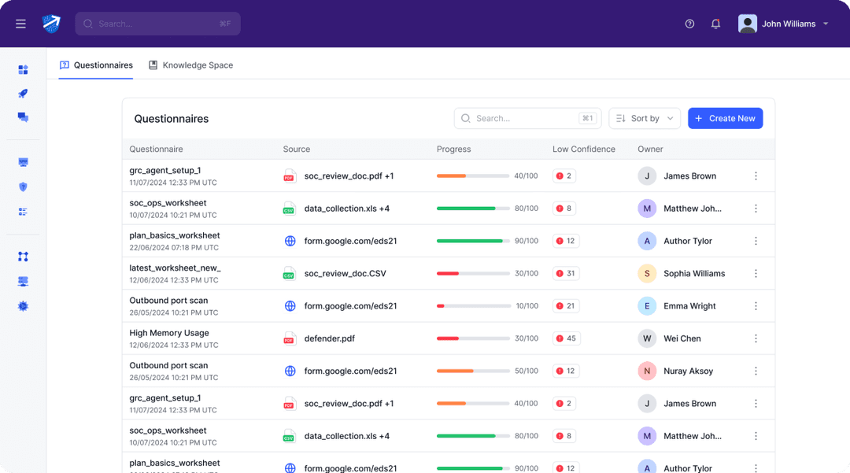Click the progress bar for Outbound port scan

point(472,305)
